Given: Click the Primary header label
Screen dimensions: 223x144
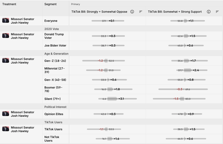Looking at the screenshot, I should (76, 4).
